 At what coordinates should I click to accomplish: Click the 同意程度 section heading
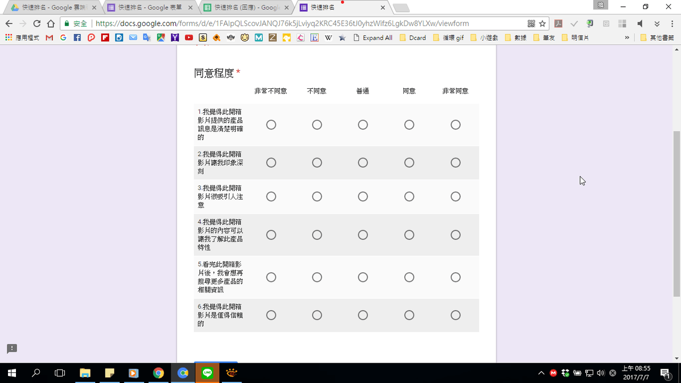coord(214,73)
